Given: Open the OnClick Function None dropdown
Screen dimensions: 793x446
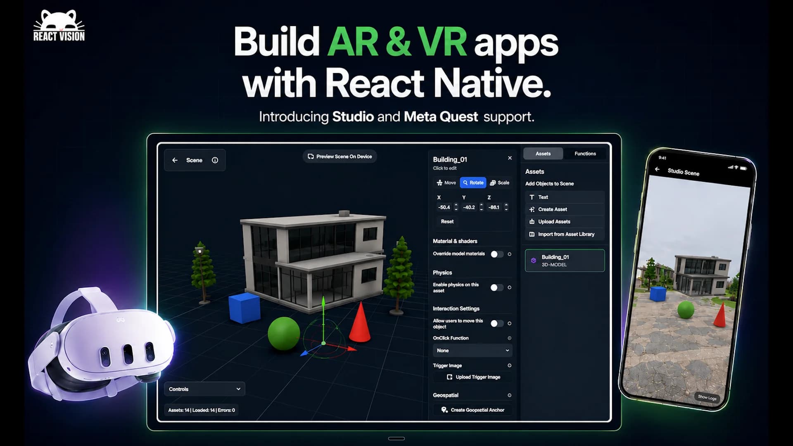Looking at the screenshot, I should click(x=472, y=351).
